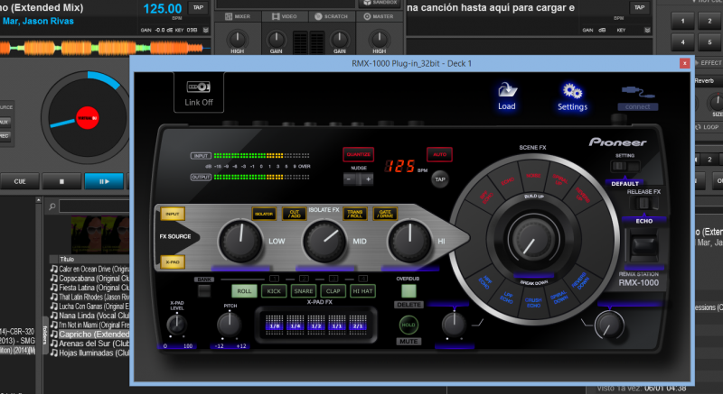Flip the RELEASE FX type switch
Screen dimensions: 723x394
click(x=643, y=203)
